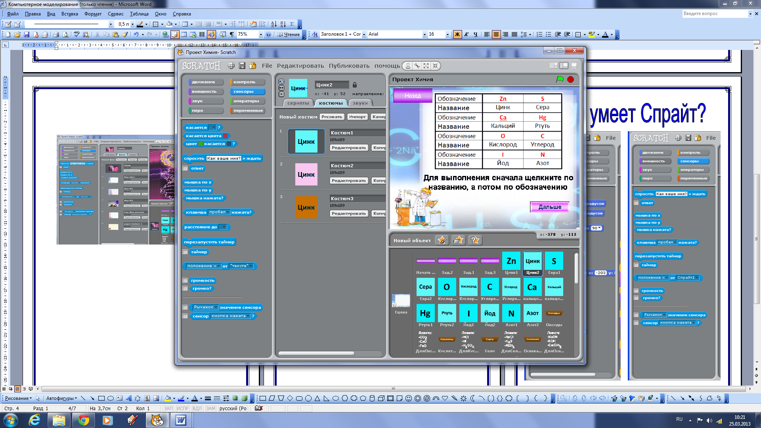Image resolution: width=761 pixels, height=428 pixels.
Task: Open the пробел key dropdown in клавиша block
Action: [x=219, y=212]
